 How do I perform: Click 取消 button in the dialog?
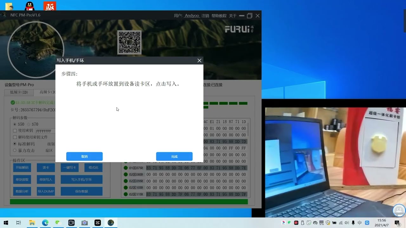pos(84,156)
